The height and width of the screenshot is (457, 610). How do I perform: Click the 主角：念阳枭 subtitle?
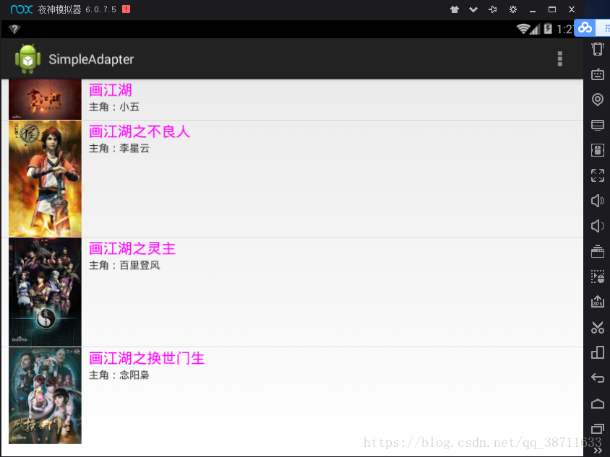click(x=119, y=375)
